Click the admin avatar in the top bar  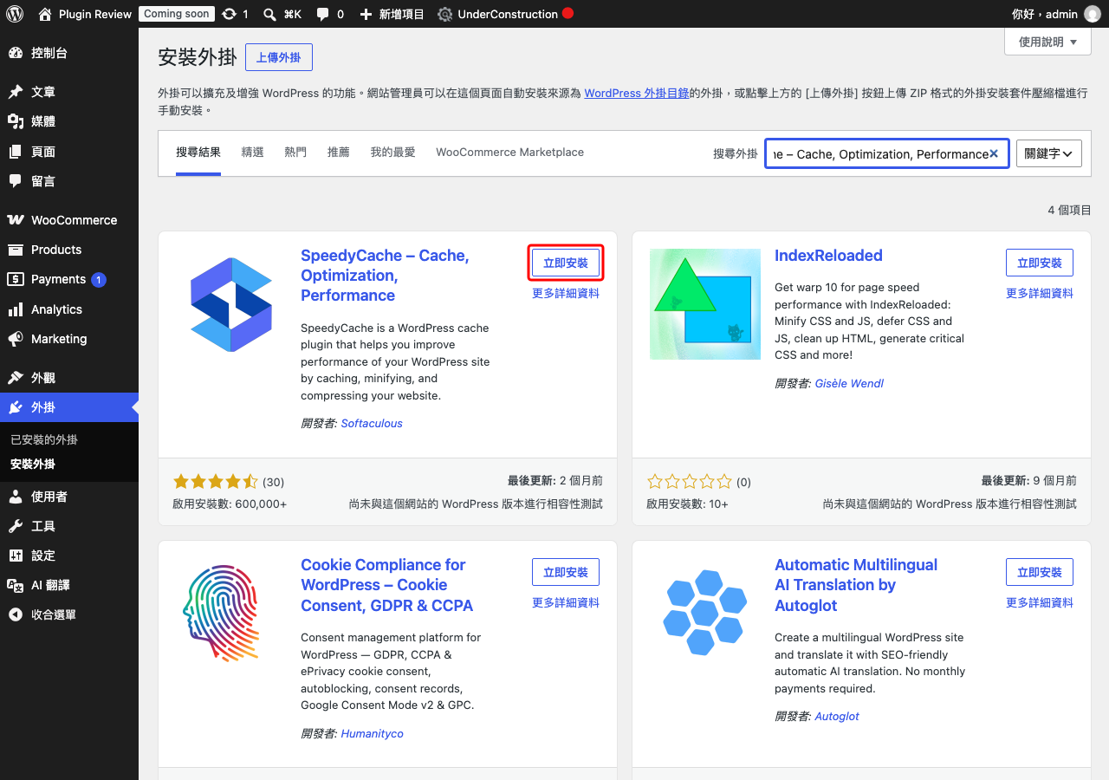point(1093,14)
